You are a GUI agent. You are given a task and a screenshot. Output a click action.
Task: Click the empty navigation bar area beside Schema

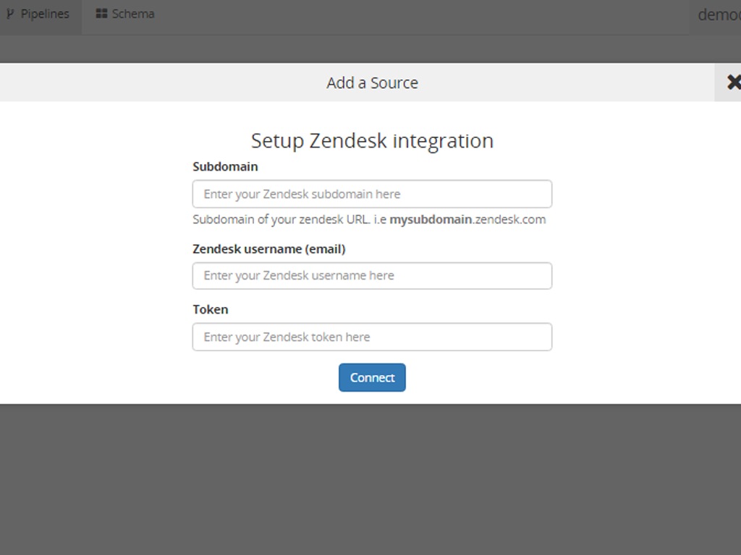pos(420,14)
